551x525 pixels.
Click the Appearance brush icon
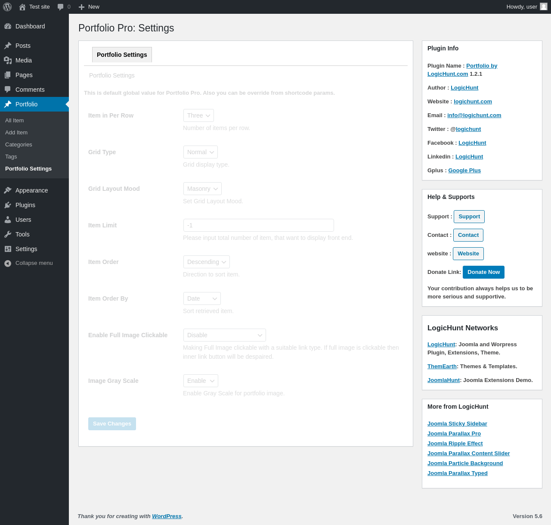click(8, 190)
